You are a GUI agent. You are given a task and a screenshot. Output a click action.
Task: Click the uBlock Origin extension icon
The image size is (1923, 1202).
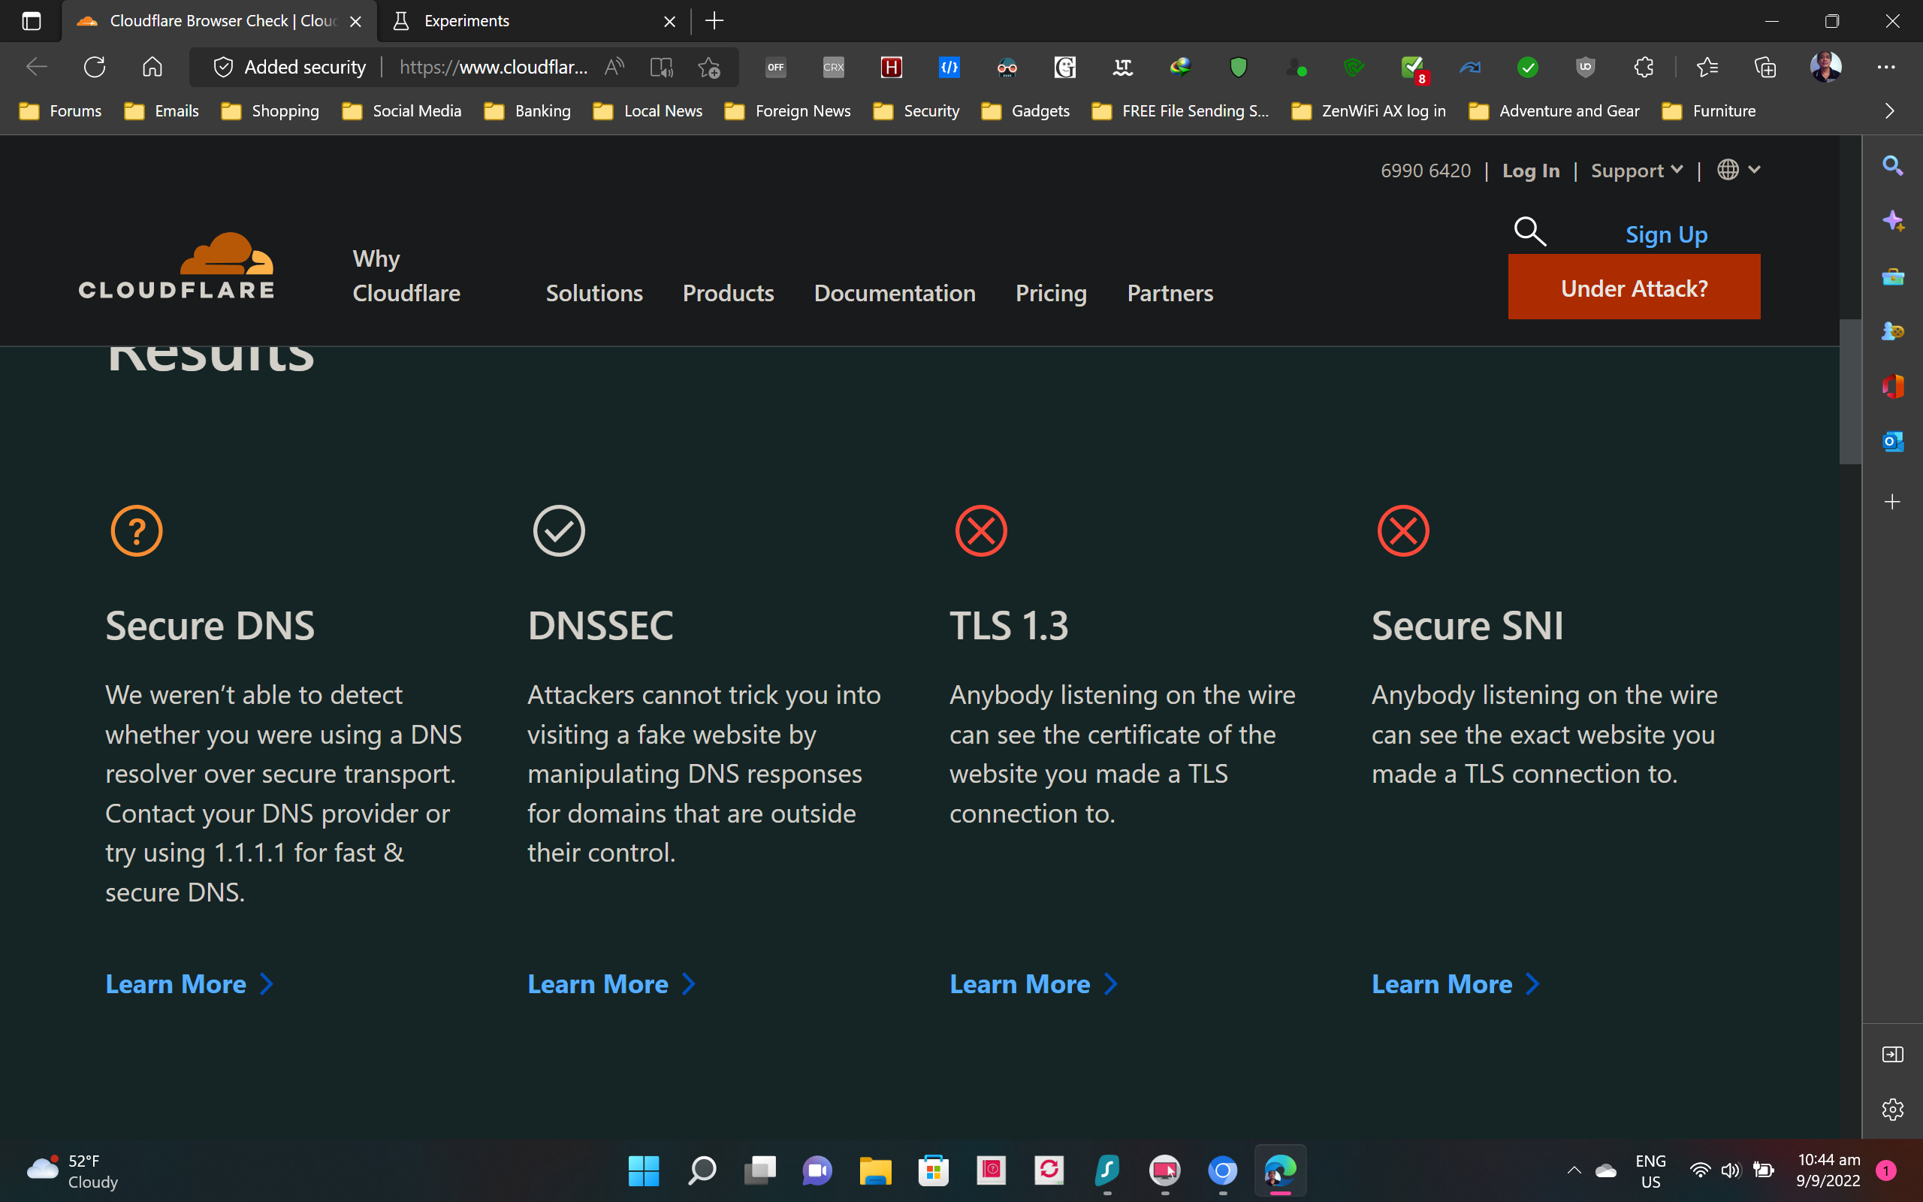[1585, 68]
